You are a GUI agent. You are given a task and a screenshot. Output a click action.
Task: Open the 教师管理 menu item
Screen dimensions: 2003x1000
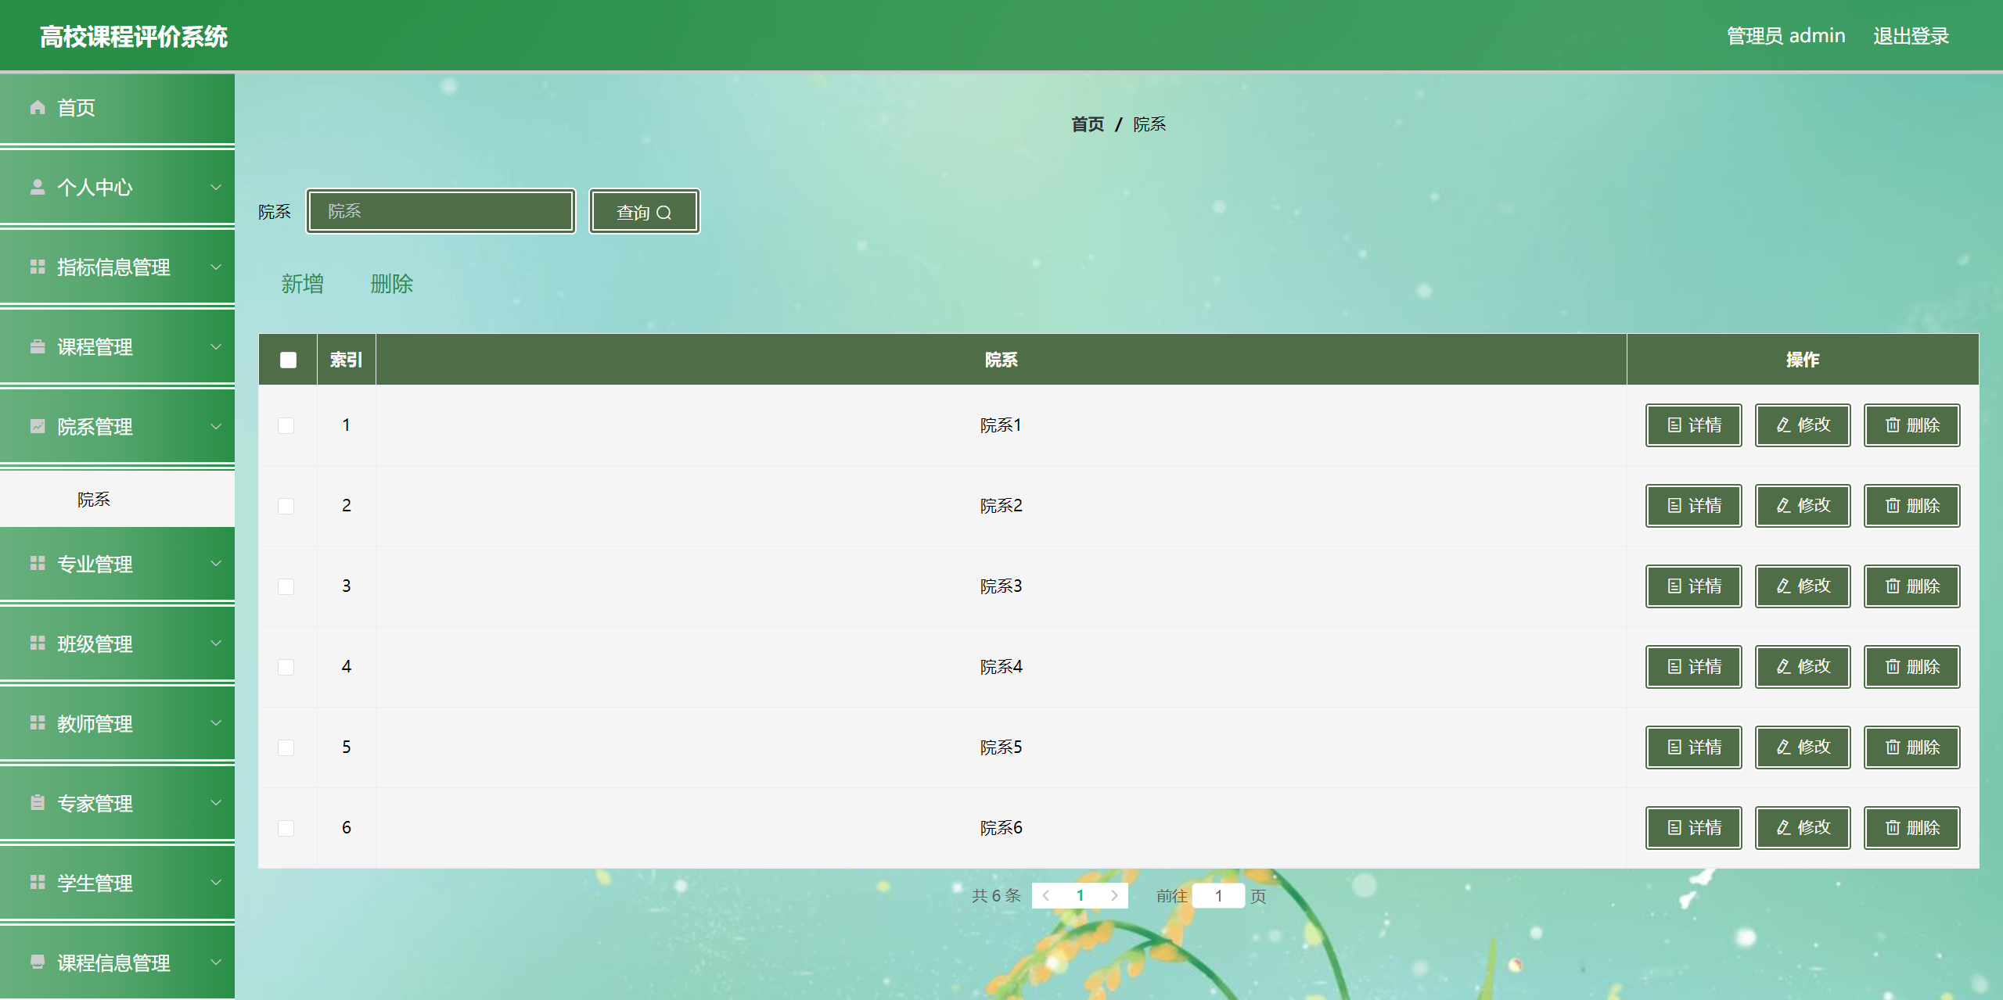[x=95, y=724]
